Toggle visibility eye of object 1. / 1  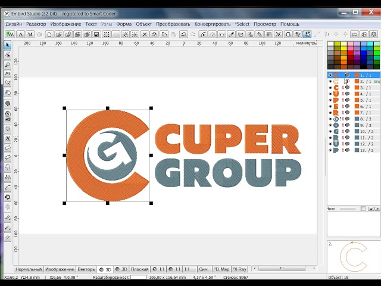tap(330, 75)
